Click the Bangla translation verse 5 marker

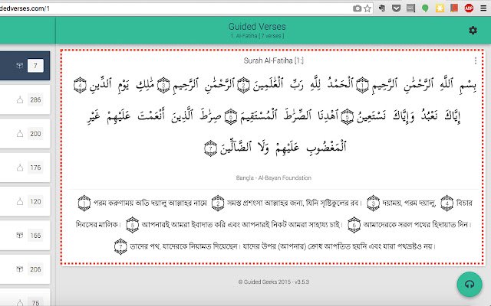(132, 225)
